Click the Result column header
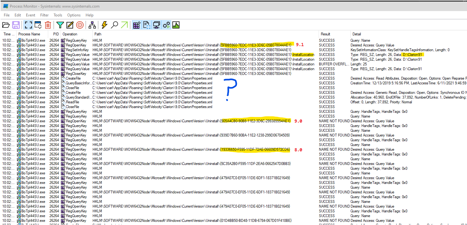 (325, 34)
